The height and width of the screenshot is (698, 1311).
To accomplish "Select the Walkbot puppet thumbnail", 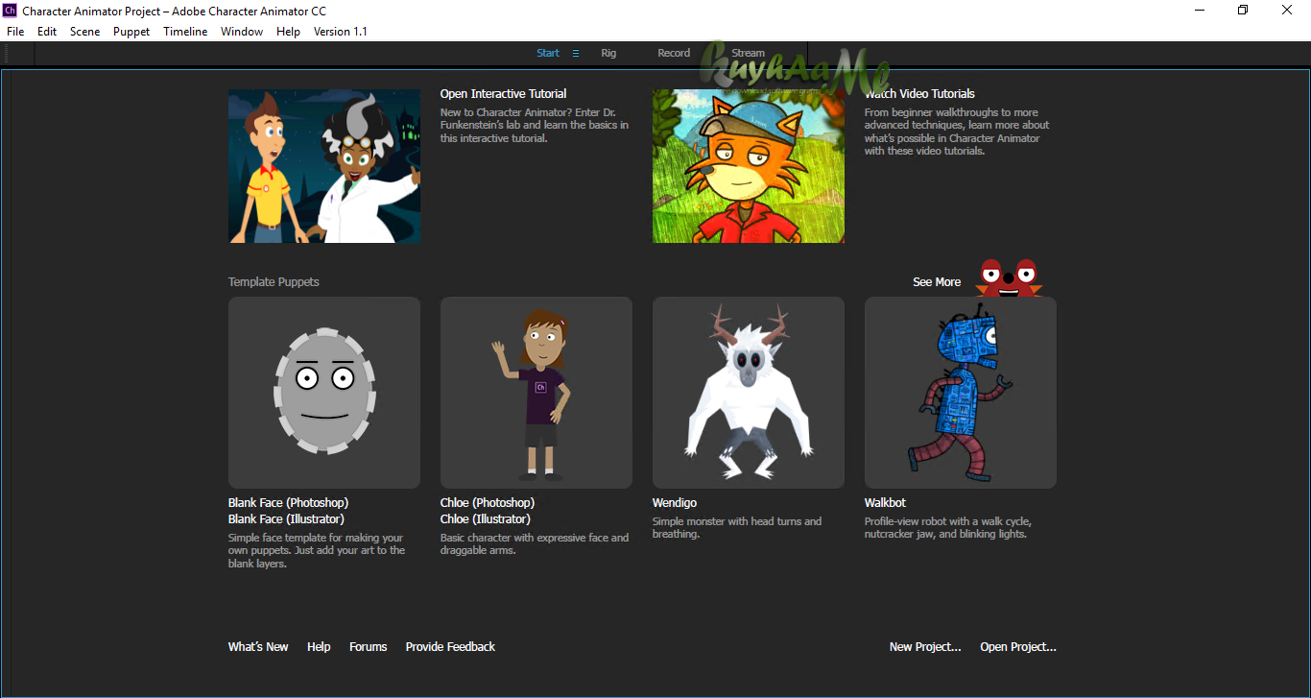I will [x=961, y=393].
